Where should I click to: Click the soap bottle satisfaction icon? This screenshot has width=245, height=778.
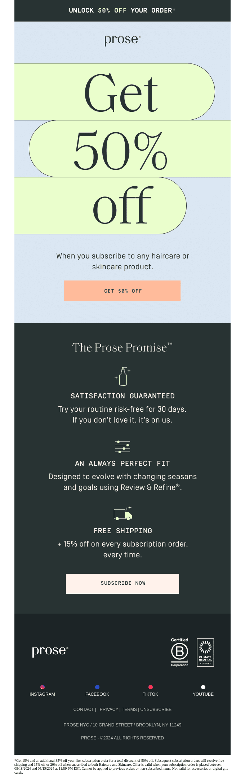pos(123,376)
